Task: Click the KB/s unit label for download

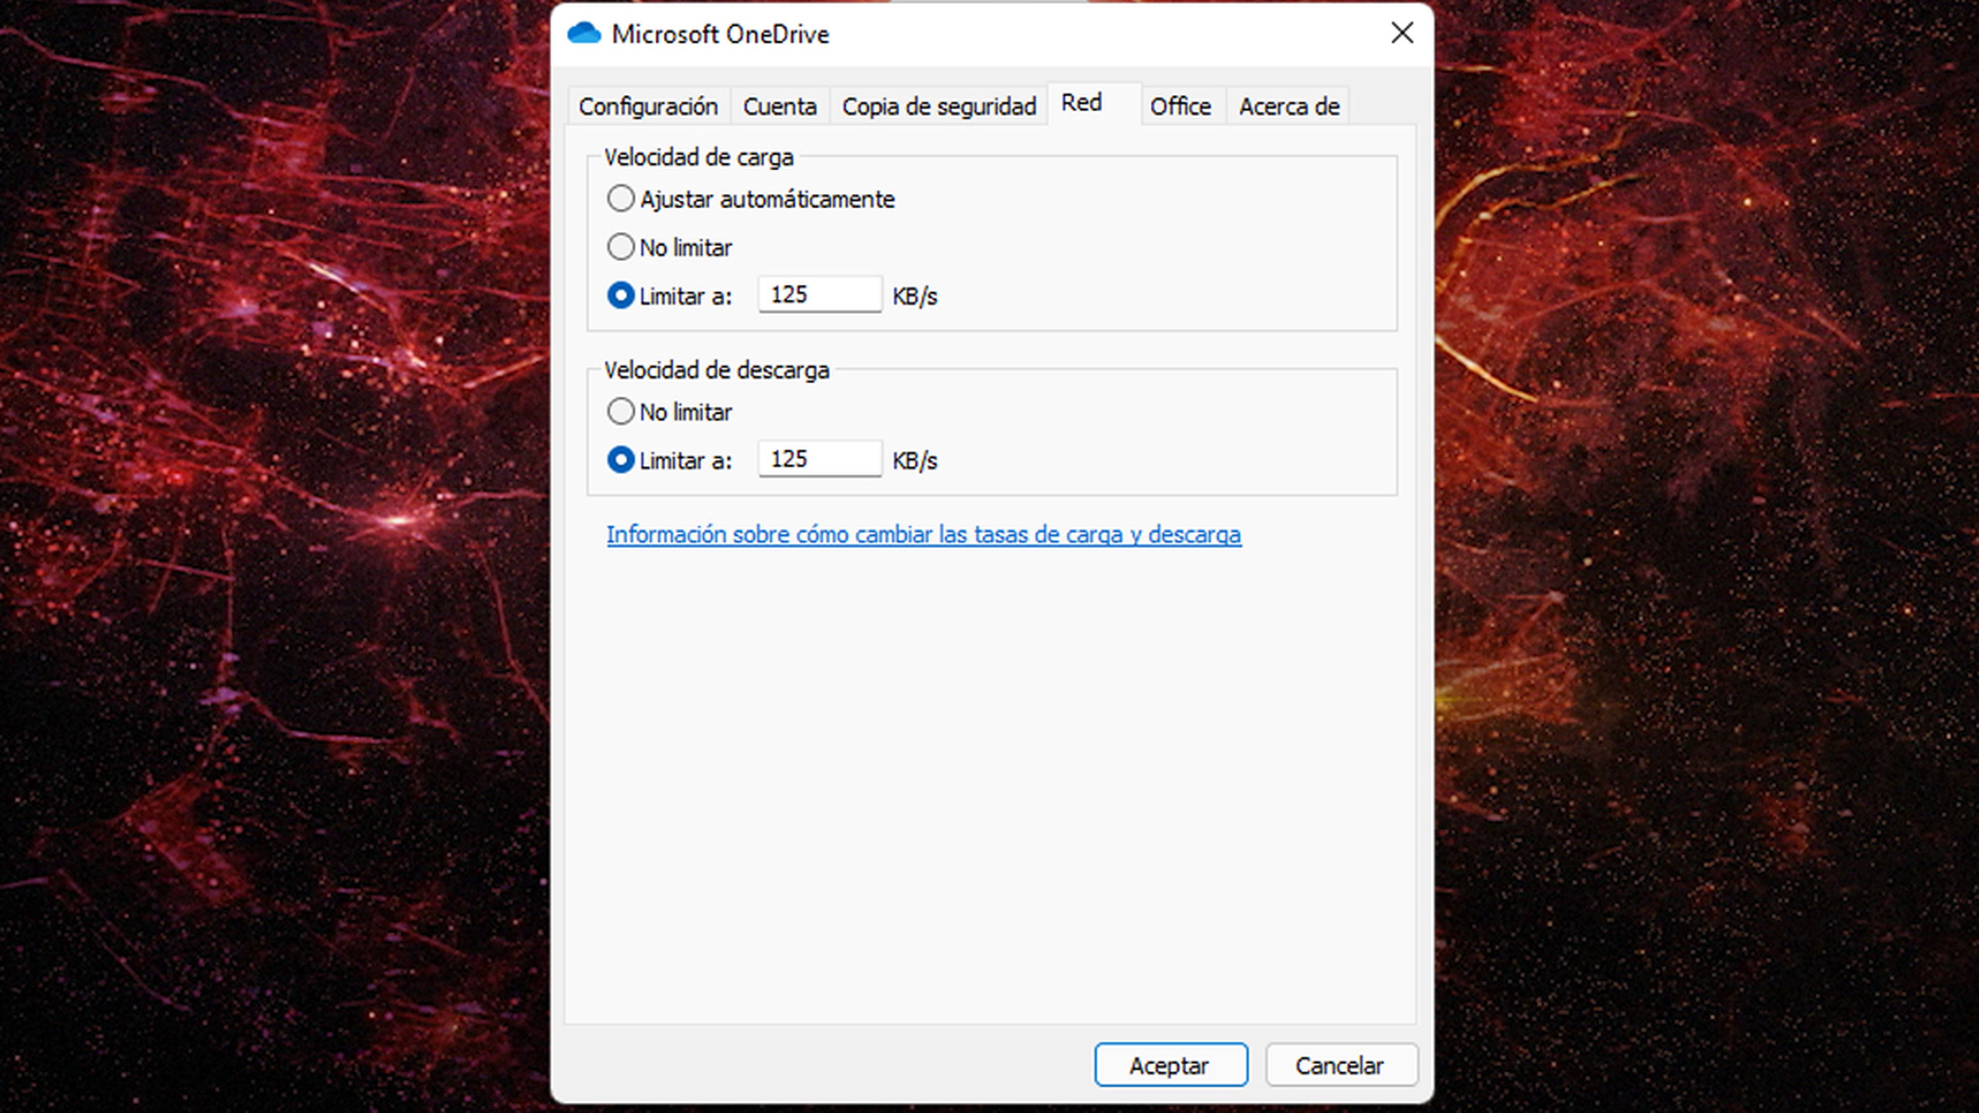Action: click(x=914, y=461)
